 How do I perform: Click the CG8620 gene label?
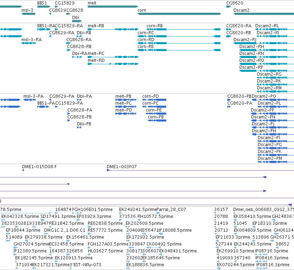235,3
